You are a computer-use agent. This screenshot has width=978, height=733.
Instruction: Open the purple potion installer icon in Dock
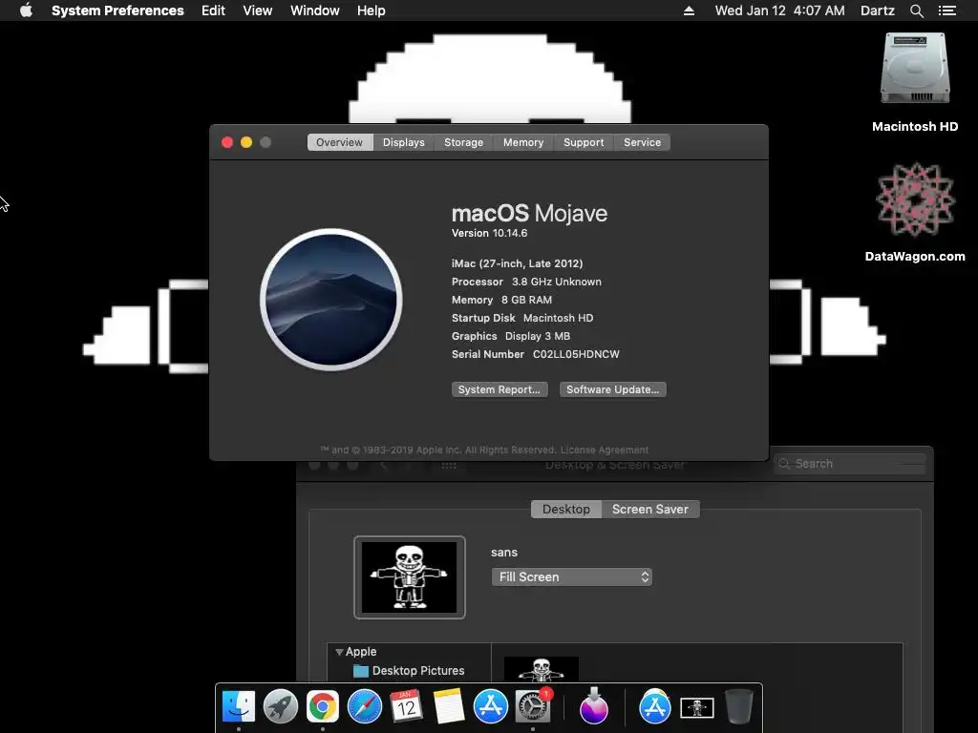593,707
